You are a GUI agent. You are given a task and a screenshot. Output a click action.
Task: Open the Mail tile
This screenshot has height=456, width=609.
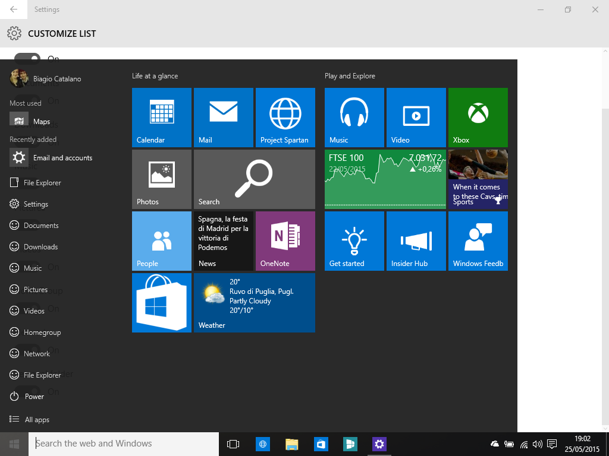[224, 118]
